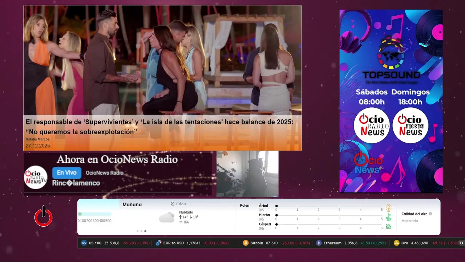Click the Ocio Radio News circle logo

click(372, 126)
